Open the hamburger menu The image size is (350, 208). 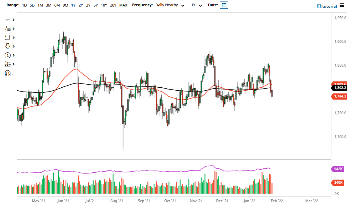point(342,5)
